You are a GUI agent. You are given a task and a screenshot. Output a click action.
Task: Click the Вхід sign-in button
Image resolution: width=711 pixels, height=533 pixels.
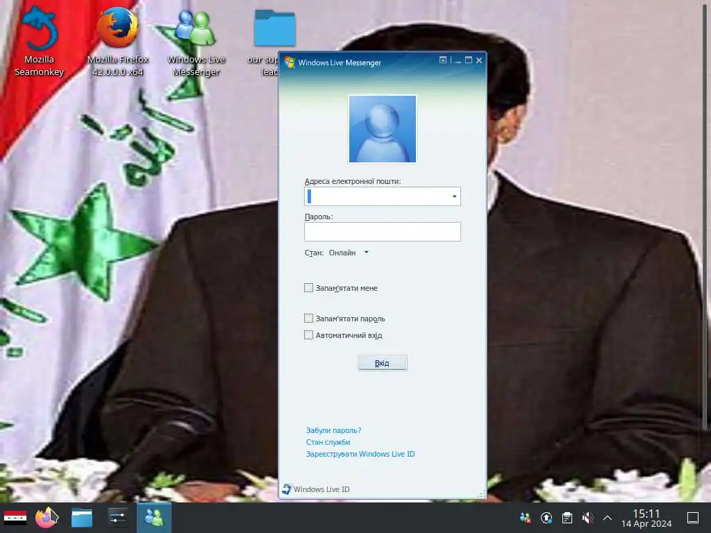[383, 363]
